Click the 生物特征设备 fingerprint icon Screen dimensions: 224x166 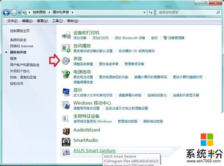(65, 119)
